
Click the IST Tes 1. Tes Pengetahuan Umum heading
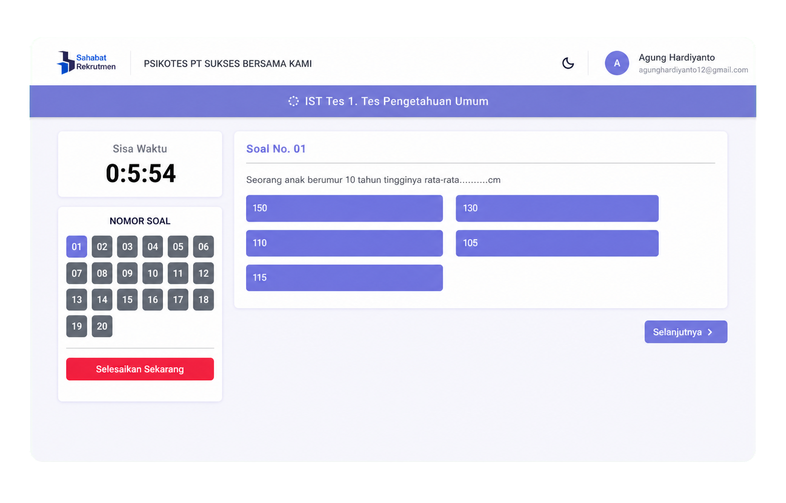pos(397,101)
